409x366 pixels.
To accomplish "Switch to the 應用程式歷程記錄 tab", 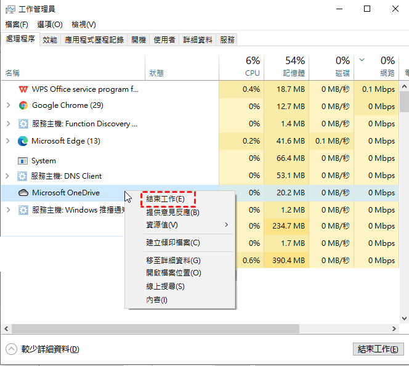I will [94, 40].
